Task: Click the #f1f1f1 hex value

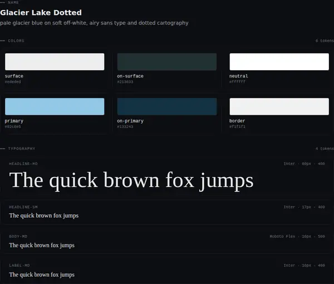Action: pyautogui.click(x=237, y=127)
